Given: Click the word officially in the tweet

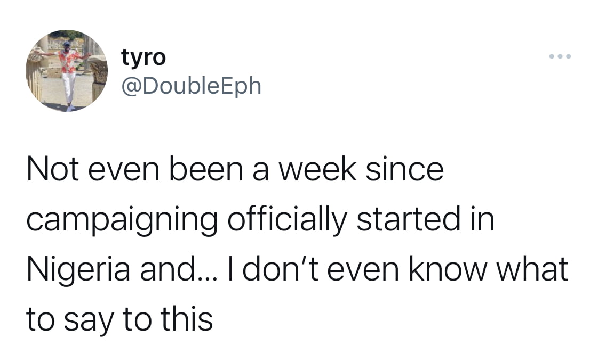Looking at the screenshot, I should (287, 220).
